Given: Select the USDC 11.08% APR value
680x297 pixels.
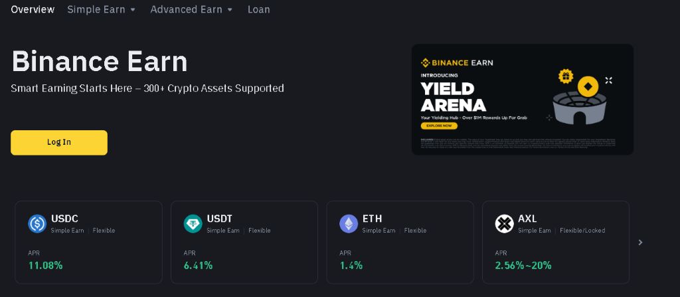Looking at the screenshot, I should [x=45, y=266].
